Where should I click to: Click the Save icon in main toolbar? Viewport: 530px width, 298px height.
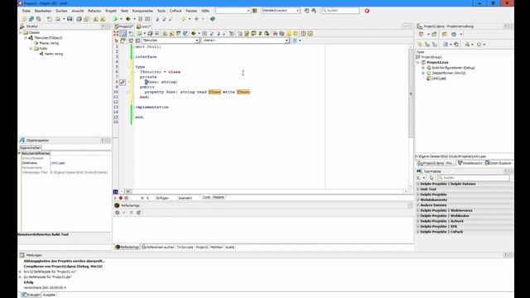[70, 19]
